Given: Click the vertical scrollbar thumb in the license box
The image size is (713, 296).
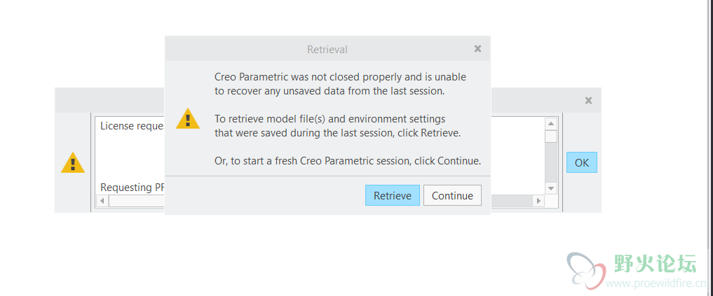Looking at the screenshot, I should (x=551, y=136).
